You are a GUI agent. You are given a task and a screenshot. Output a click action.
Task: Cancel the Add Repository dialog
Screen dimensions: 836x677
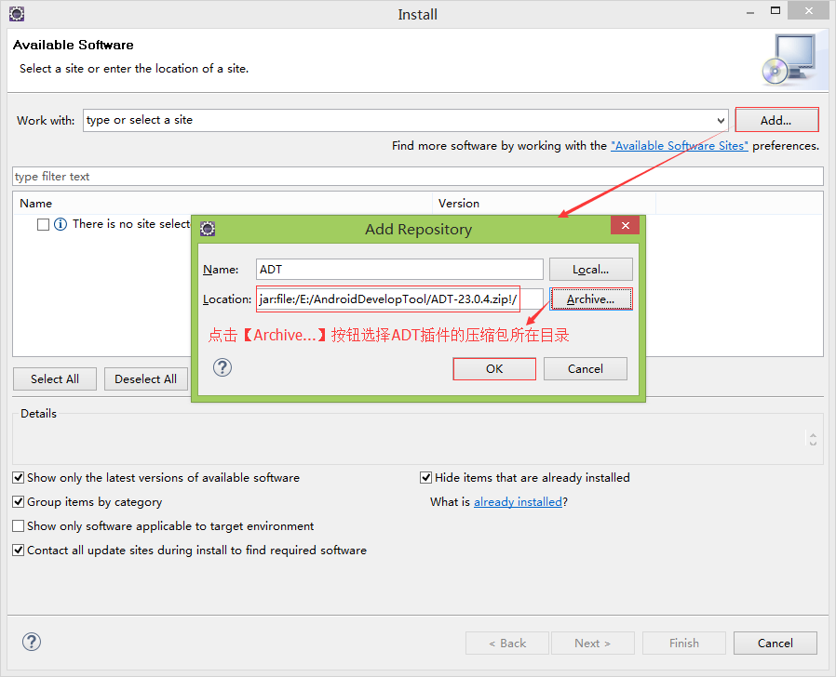[586, 368]
